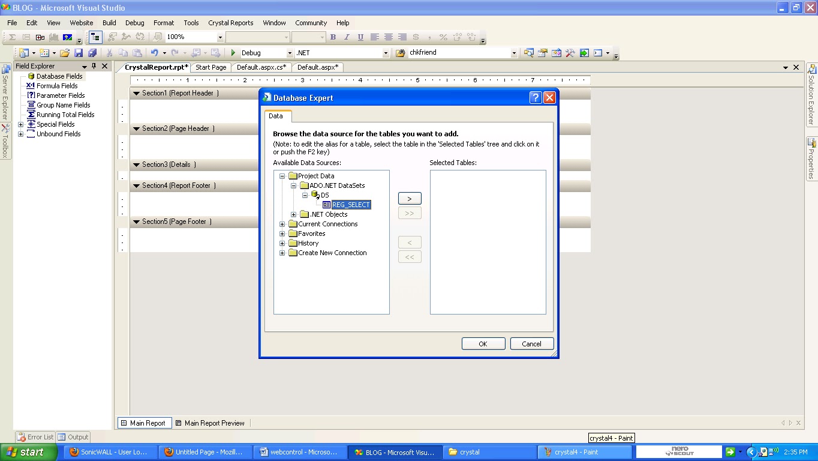Click the Database Expert help question button
Screen dimensions: 818x461
point(536,98)
